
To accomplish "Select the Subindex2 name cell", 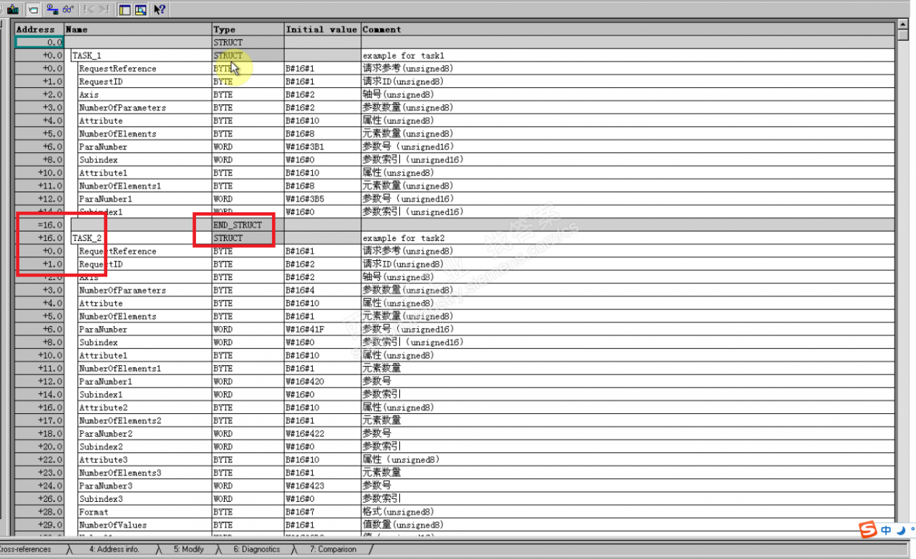I will 145,447.
